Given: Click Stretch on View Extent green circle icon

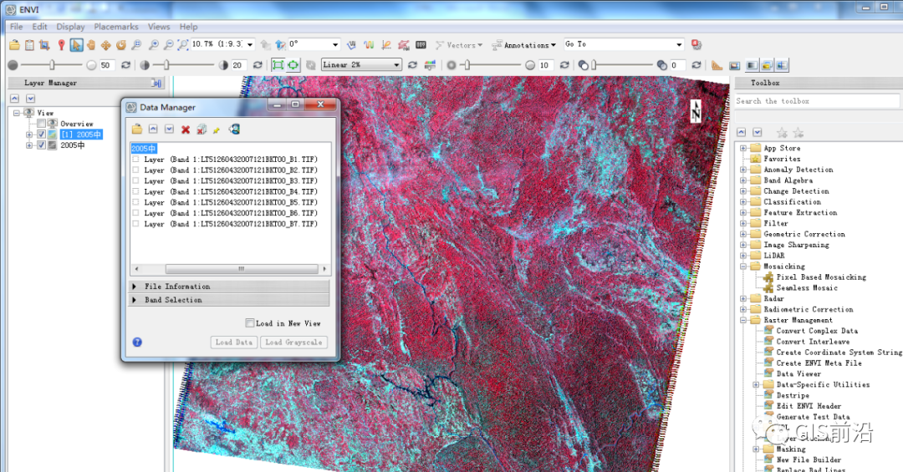Looking at the screenshot, I should [293, 65].
